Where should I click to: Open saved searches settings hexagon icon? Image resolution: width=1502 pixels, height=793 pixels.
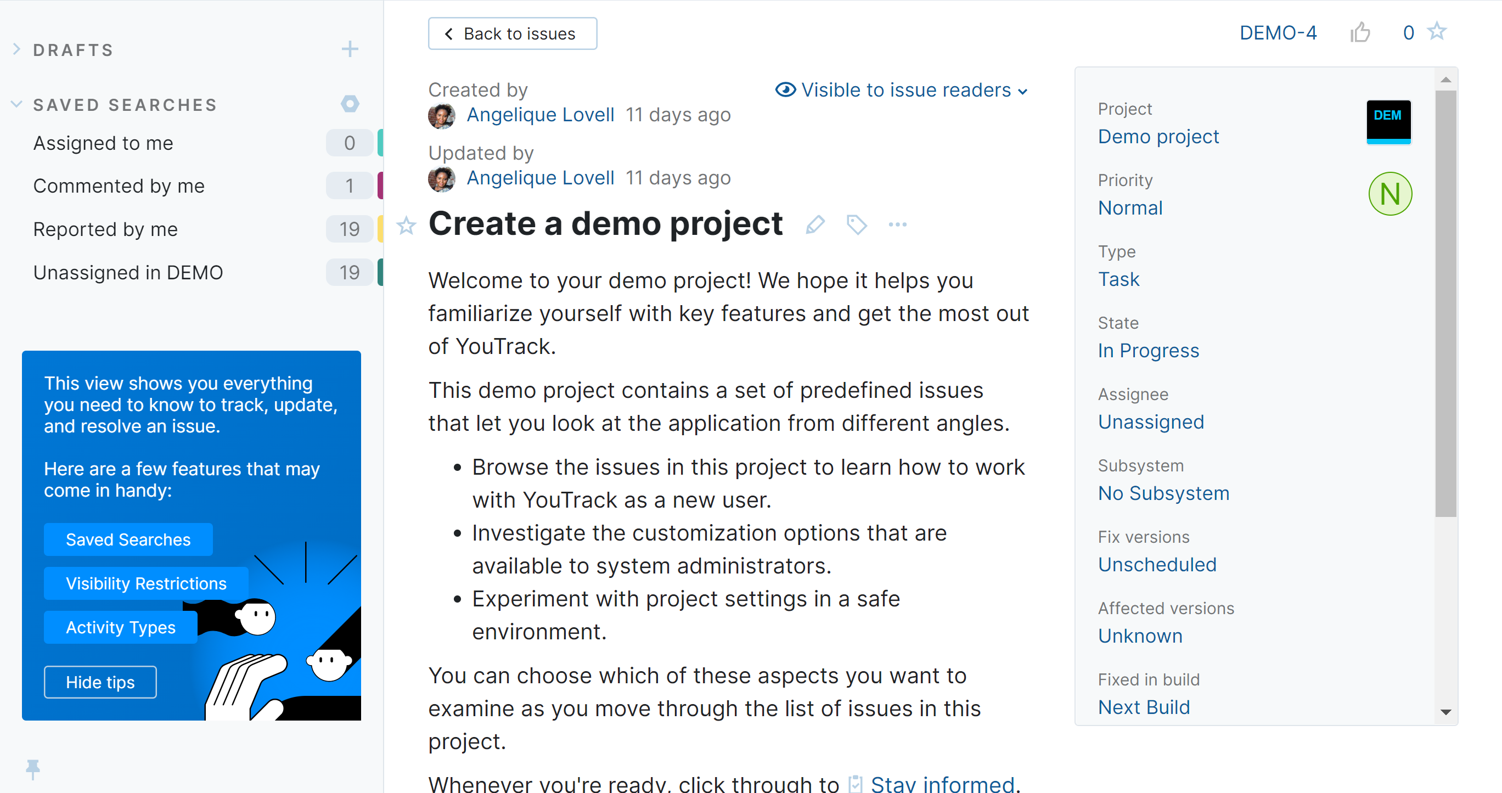point(350,104)
